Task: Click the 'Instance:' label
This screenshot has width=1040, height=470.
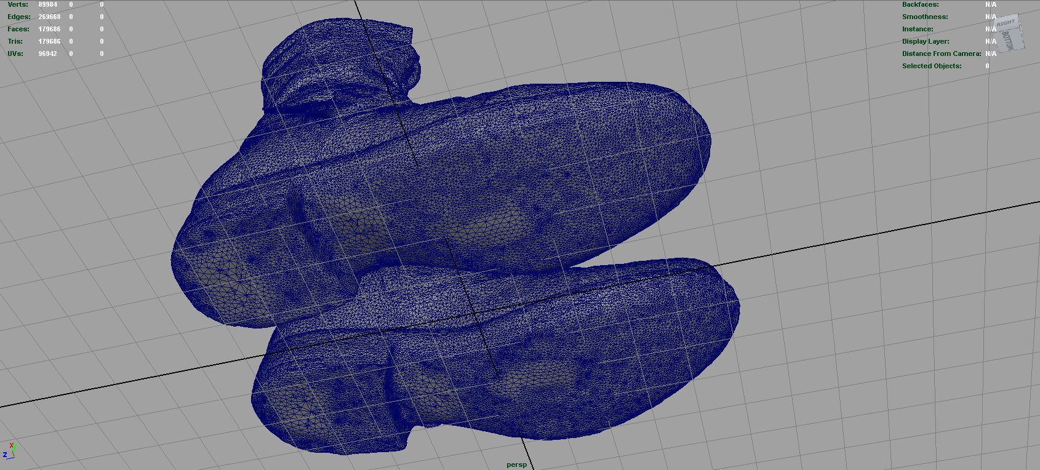Action: 918,29
